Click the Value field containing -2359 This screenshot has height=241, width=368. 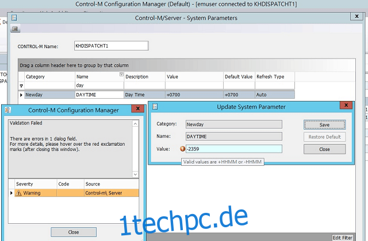coord(234,149)
